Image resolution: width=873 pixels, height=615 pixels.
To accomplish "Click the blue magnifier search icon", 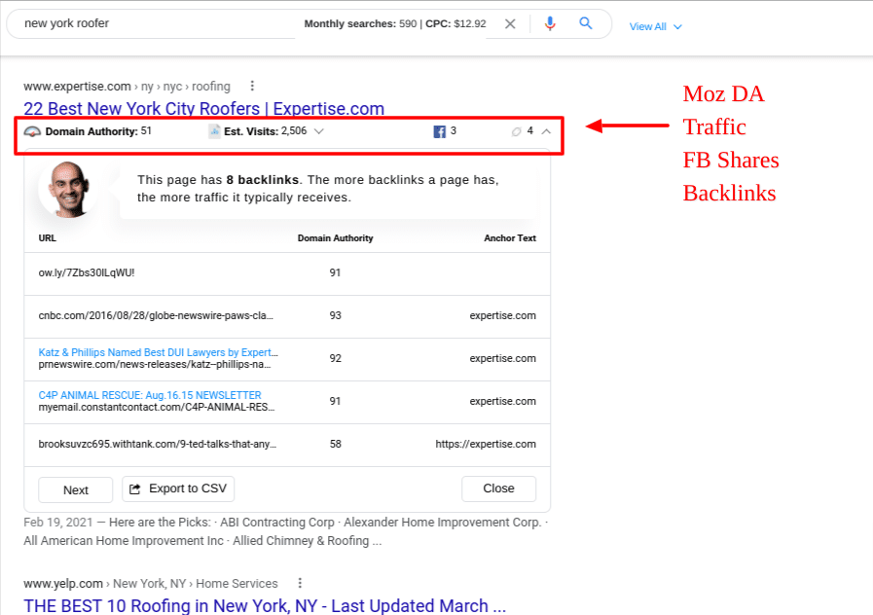I will click(x=585, y=23).
